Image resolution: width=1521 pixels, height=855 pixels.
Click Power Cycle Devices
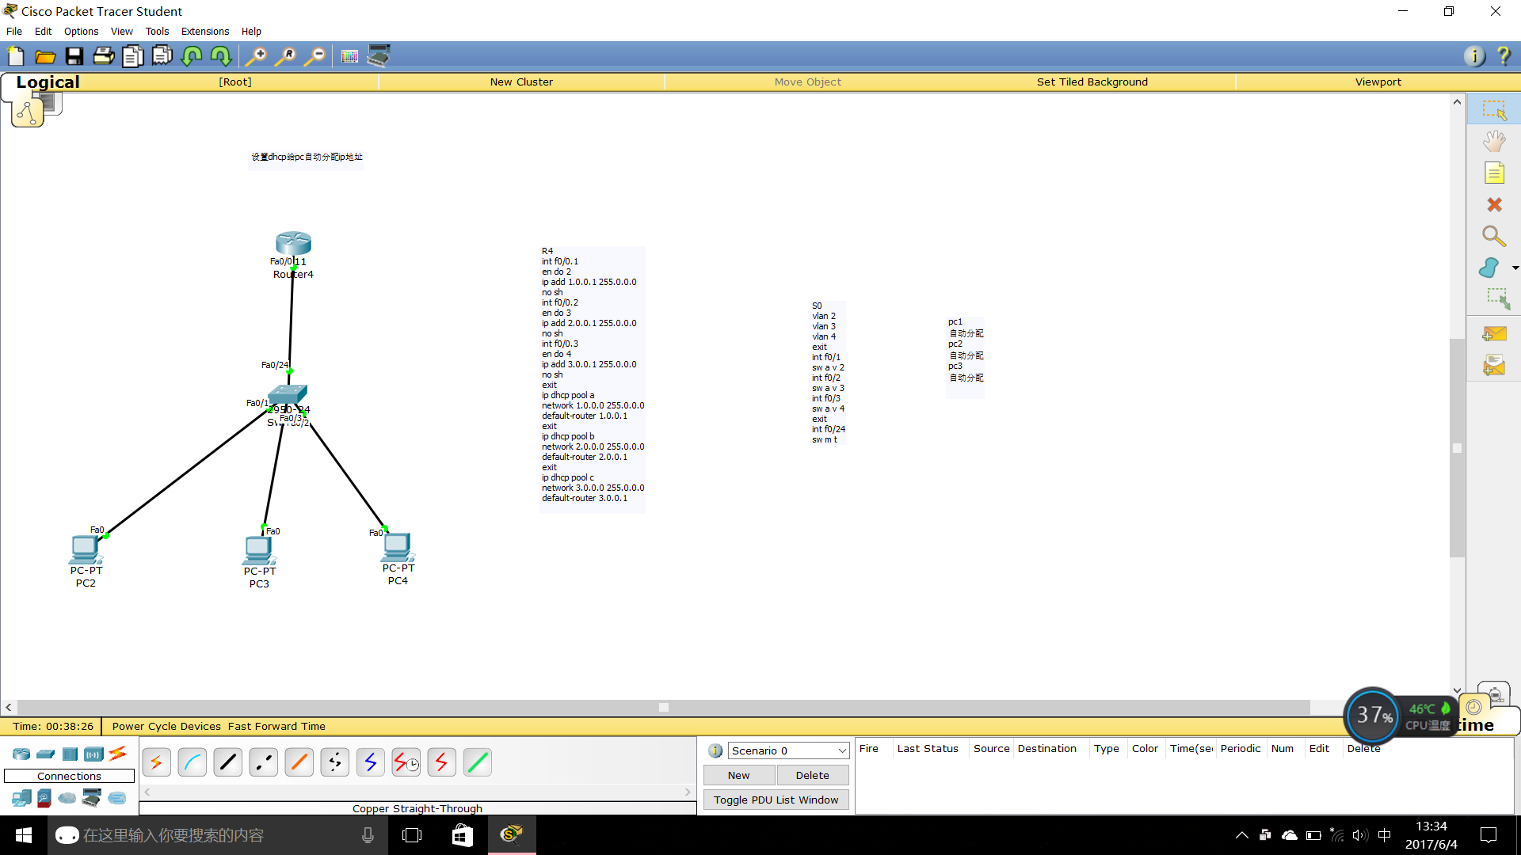pyautogui.click(x=166, y=726)
